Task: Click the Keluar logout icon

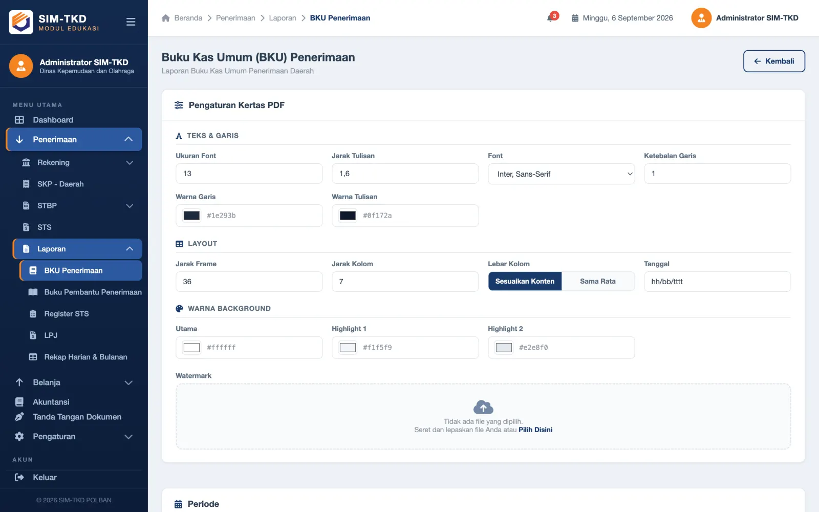Action: (x=19, y=477)
